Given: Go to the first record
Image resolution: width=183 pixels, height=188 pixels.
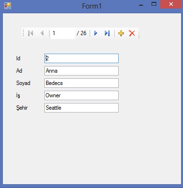Looking at the screenshot, I should point(30,33).
